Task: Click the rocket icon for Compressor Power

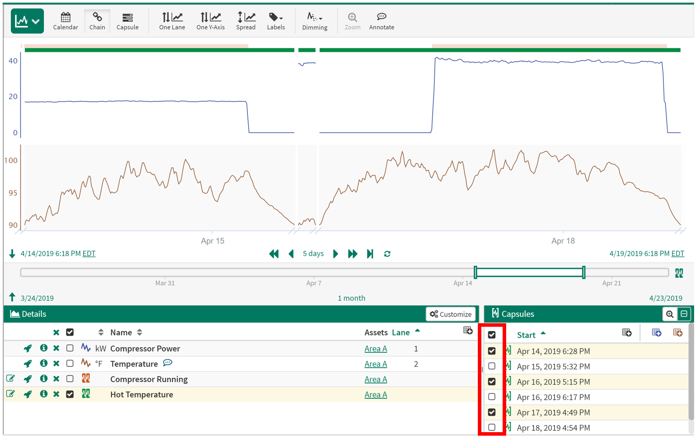Action: (28, 348)
